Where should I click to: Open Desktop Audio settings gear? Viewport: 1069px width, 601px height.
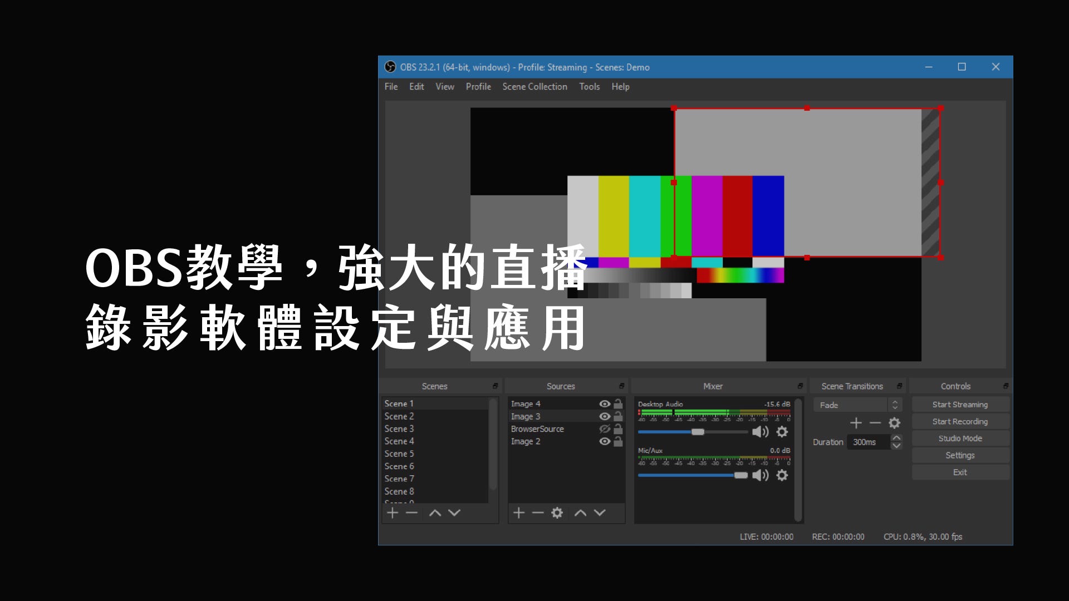tap(782, 432)
